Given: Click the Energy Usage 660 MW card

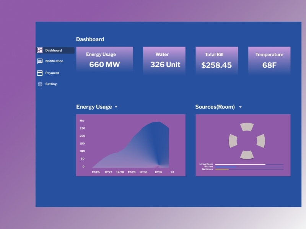Looking at the screenshot, I should [104, 59].
